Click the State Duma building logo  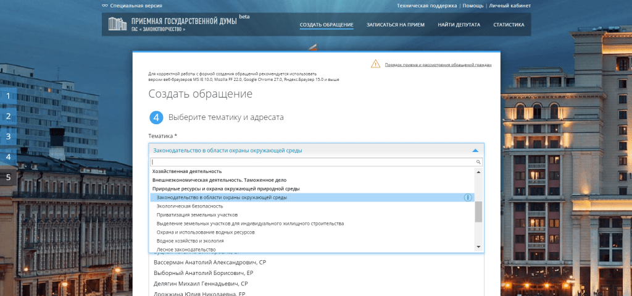pos(115,24)
